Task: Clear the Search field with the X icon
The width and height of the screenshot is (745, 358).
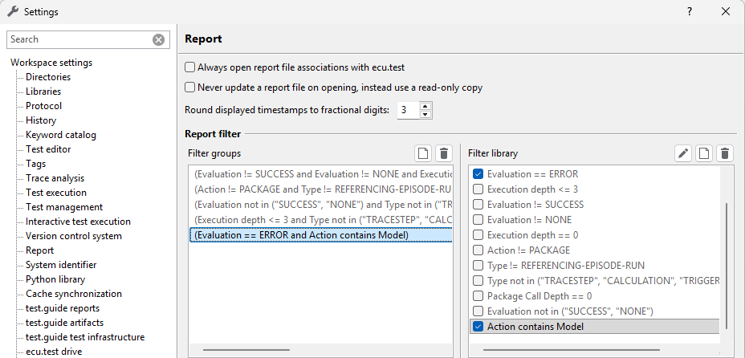Action: (158, 40)
